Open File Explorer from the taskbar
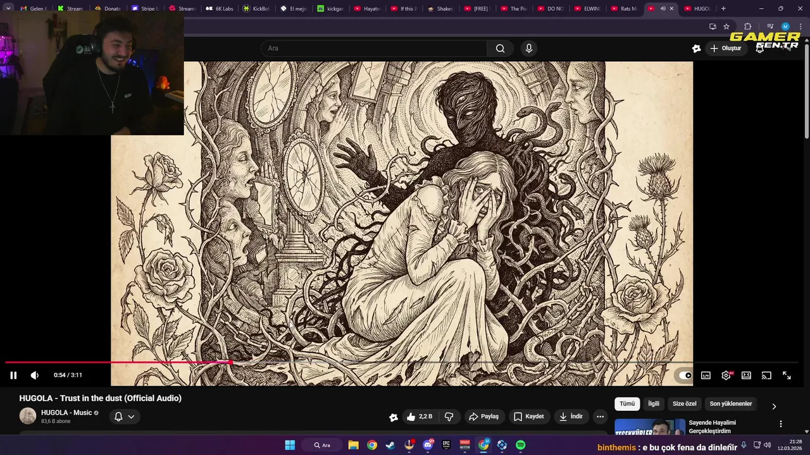The width and height of the screenshot is (810, 455). [354, 445]
